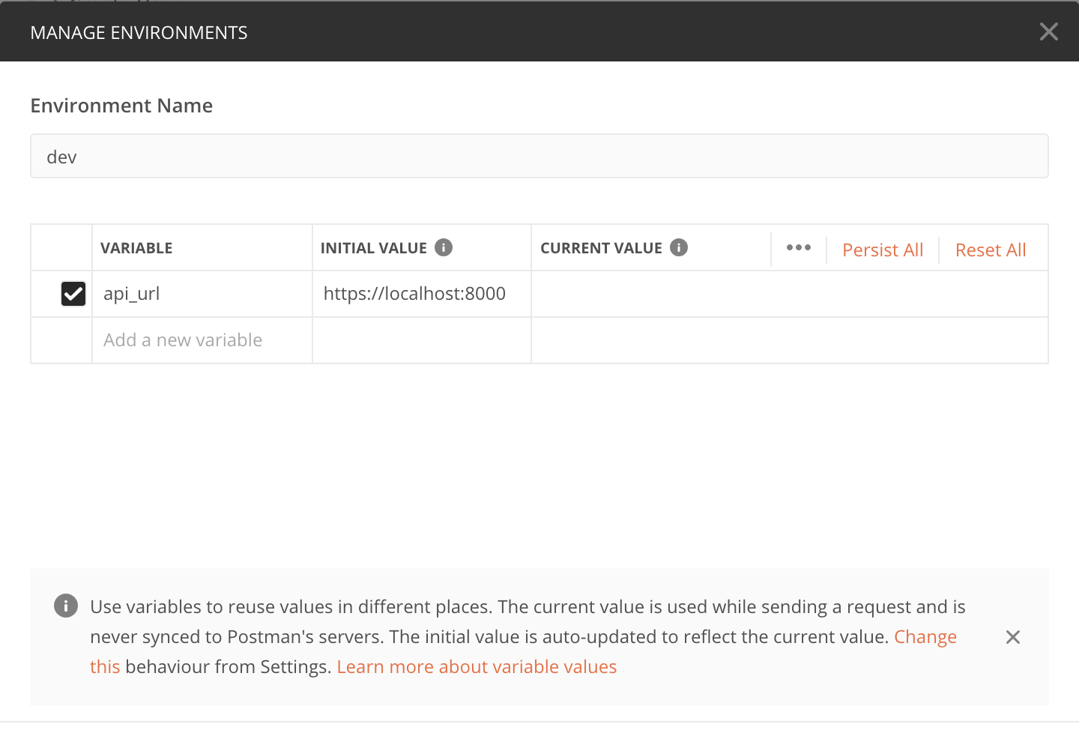Close the Manage Environments dialog
The width and height of the screenshot is (1079, 736).
[1048, 31]
